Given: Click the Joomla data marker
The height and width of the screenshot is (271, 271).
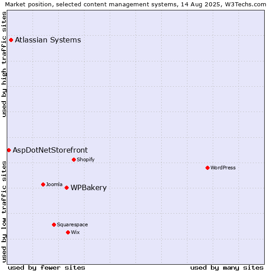Looking at the screenshot, I should (x=43, y=185).
